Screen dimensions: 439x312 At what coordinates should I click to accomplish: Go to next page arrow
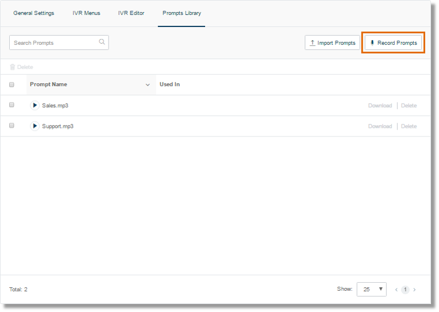click(x=414, y=290)
